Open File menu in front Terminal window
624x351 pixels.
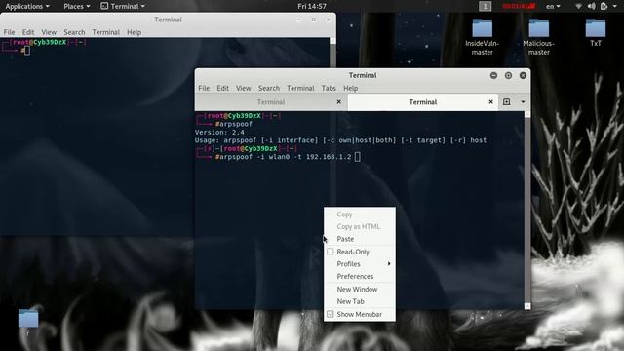(x=204, y=88)
